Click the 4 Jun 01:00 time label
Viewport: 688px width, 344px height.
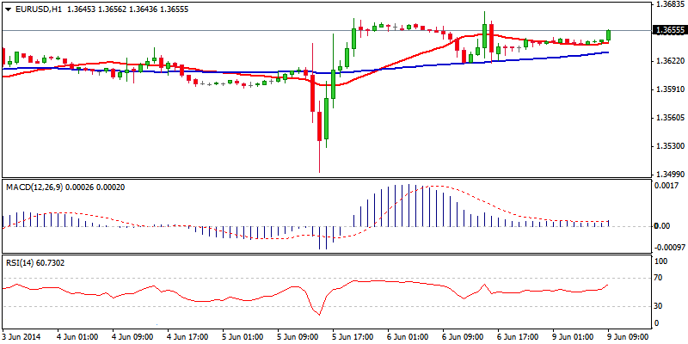point(77,337)
